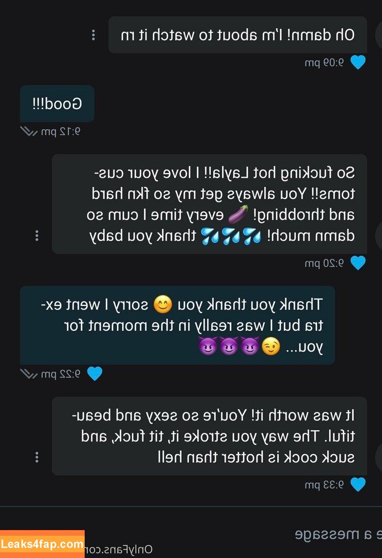Select the 'It was worth it' message bubble
The height and width of the screenshot is (558, 382).
[209, 436]
